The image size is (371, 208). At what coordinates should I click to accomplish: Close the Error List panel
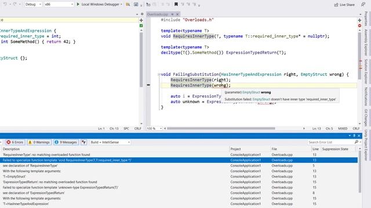tap(359, 136)
